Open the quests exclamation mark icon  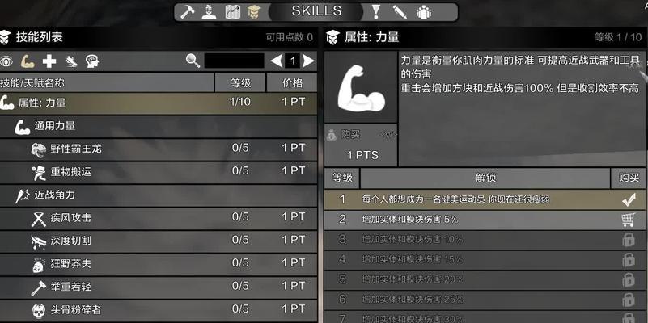coord(375,11)
